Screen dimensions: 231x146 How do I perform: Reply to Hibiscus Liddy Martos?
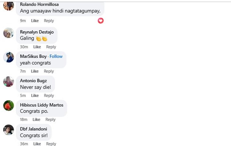tap(51, 120)
